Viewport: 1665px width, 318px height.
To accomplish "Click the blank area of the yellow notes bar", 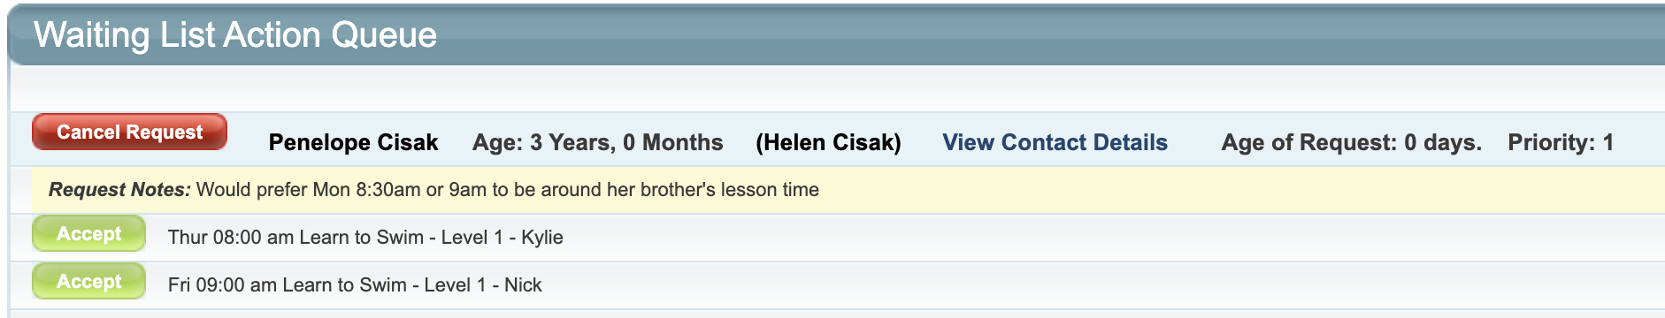I will coord(1239,189).
